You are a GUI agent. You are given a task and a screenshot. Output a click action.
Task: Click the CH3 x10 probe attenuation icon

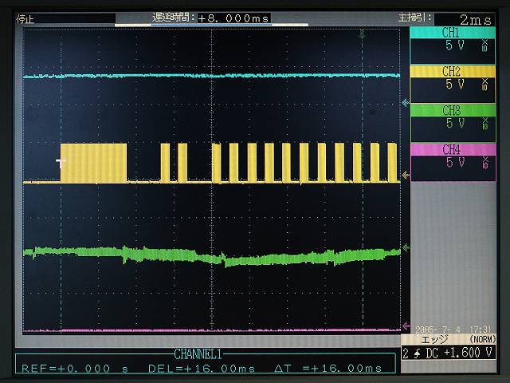pos(484,124)
